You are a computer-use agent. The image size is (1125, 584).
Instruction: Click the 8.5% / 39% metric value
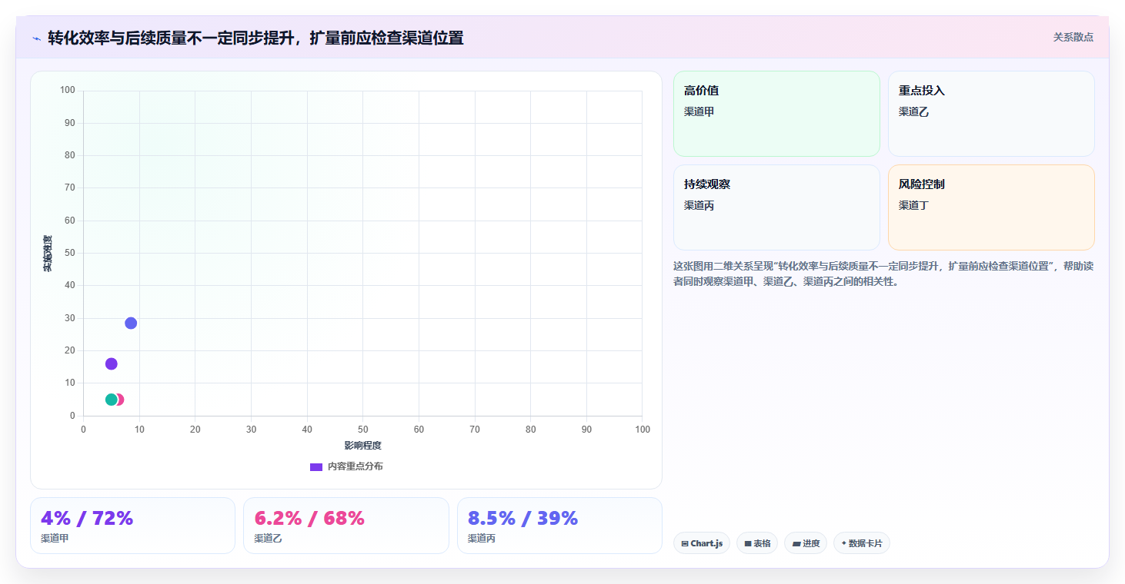(522, 519)
